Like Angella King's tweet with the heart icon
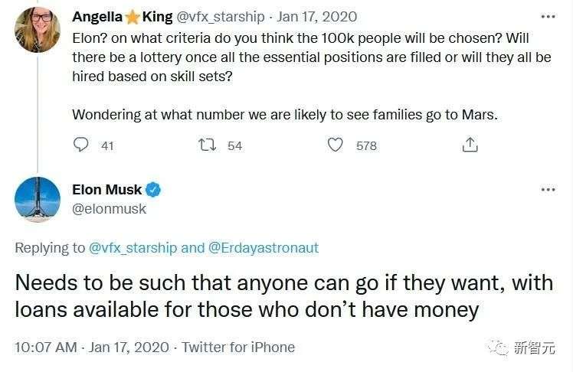Screen dimensions: 573x372 click(335, 145)
